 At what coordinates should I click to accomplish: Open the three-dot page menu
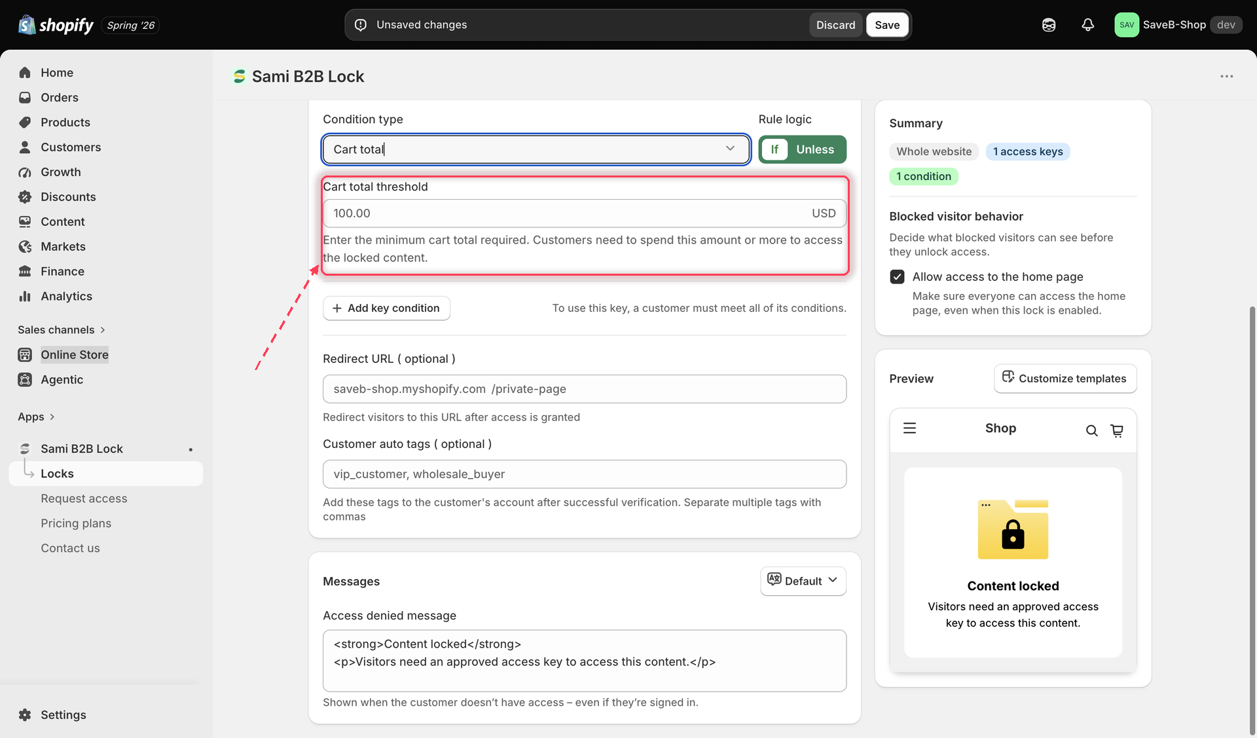click(1226, 77)
